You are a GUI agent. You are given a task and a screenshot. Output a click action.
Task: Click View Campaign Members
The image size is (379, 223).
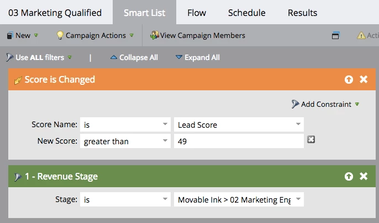pos(198,36)
